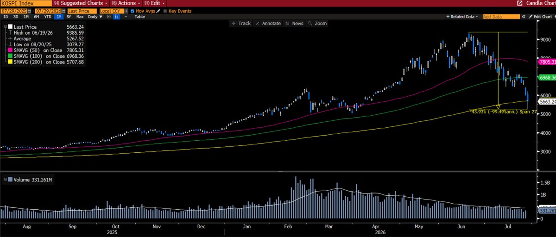556x237 pixels.
Task: Open Edit Chart with pencil
Action: [540, 17]
